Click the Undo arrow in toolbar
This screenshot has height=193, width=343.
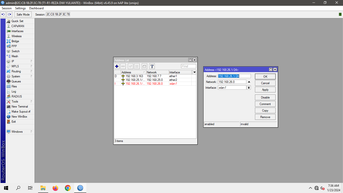3,14
